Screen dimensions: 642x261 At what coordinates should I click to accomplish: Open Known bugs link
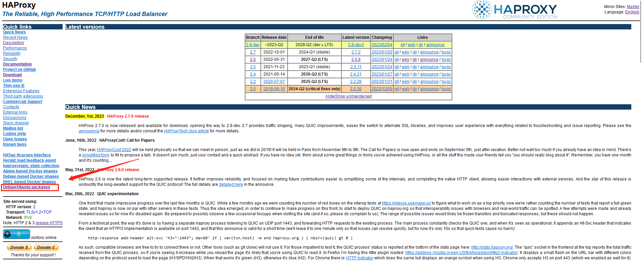15,144
